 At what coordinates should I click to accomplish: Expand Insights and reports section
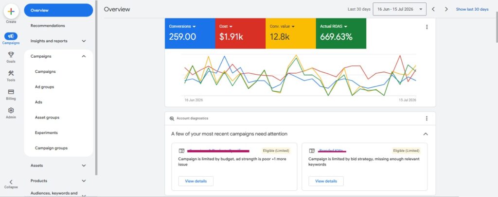pyautogui.click(x=58, y=41)
